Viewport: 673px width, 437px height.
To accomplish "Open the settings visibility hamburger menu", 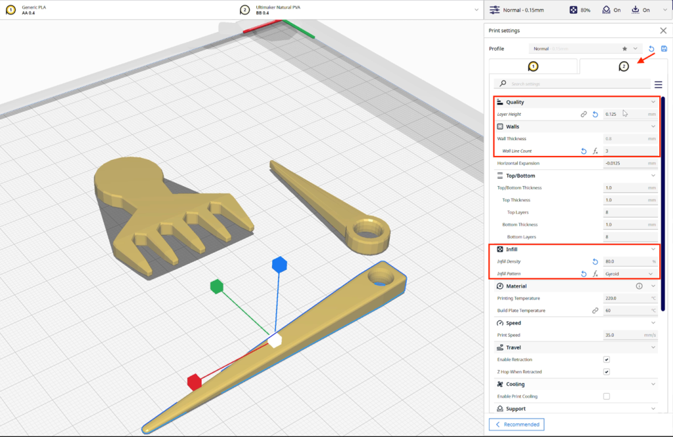I will pos(659,84).
